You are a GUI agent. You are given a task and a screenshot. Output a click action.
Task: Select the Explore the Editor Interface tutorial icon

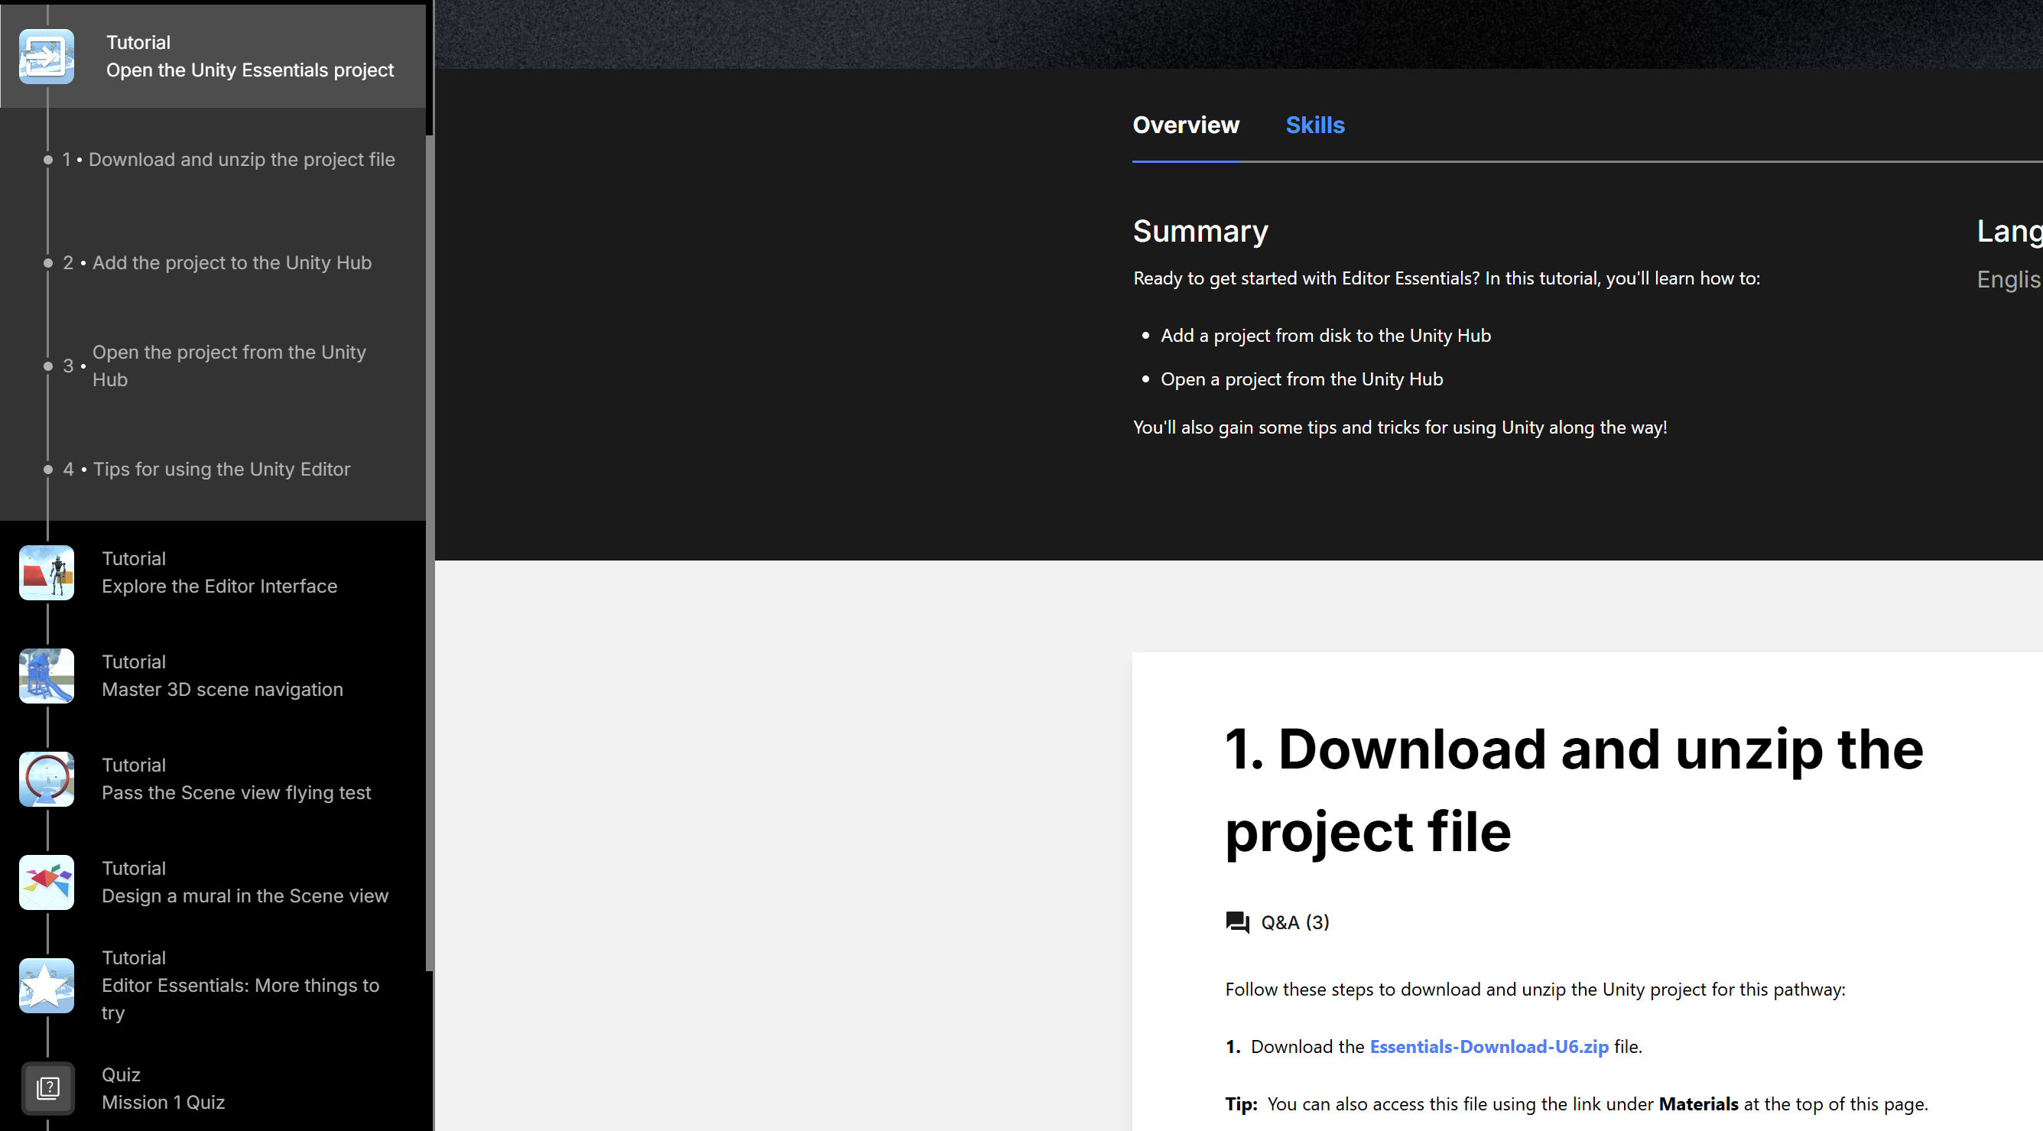click(46, 572)
